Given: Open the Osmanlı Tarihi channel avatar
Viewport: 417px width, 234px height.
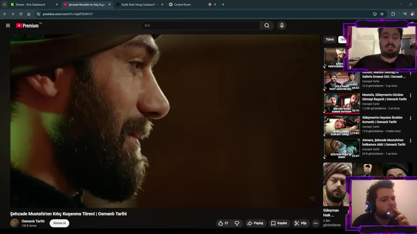Looking at the screenshot, I should 15,223.
